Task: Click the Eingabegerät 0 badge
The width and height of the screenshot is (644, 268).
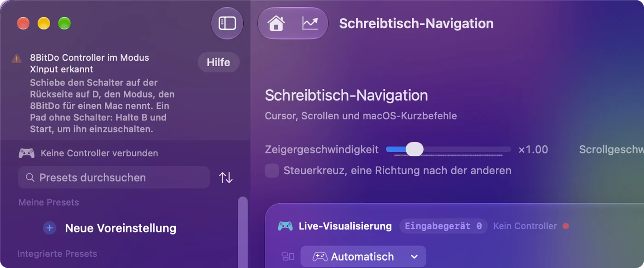Action: (x=443, y=226)
